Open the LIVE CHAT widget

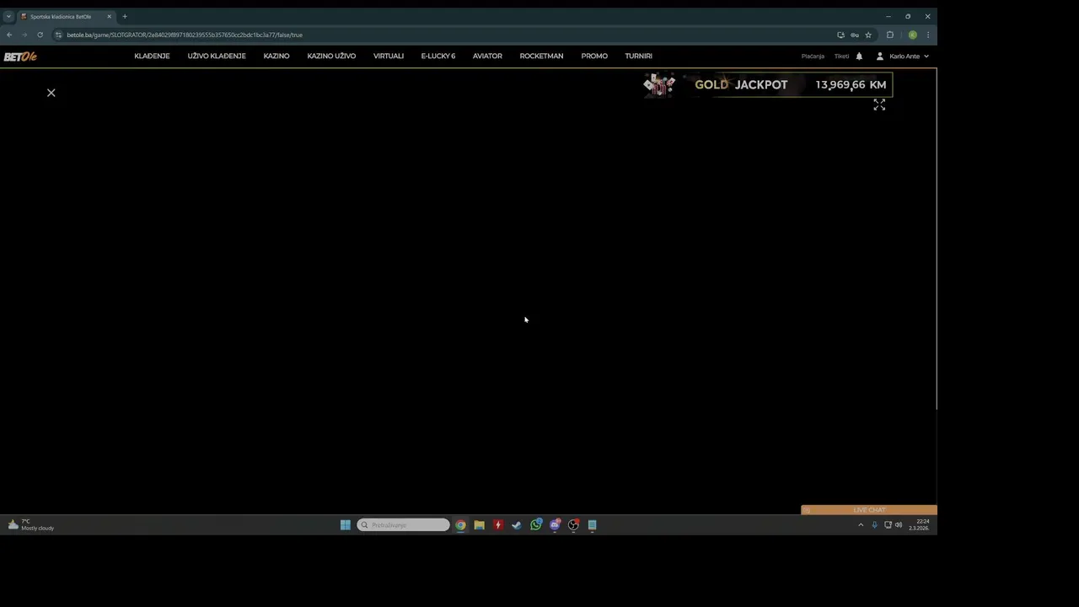[869, 510]
